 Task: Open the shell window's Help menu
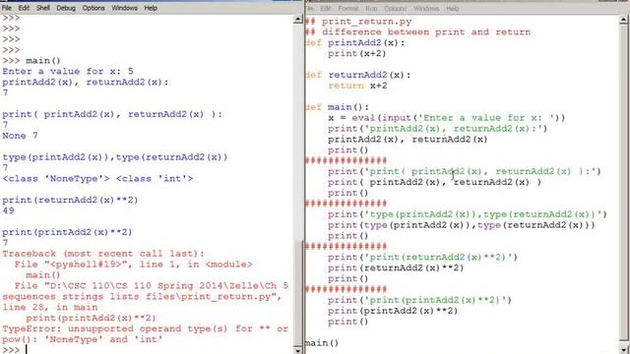point(151,8)
